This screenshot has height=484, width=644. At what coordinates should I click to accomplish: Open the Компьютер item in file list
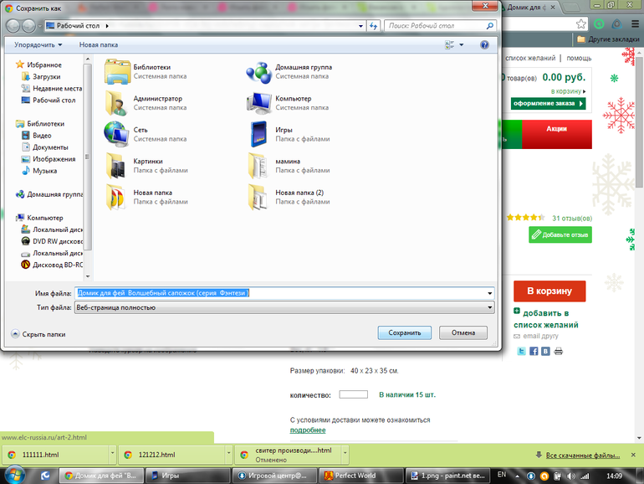288,103
